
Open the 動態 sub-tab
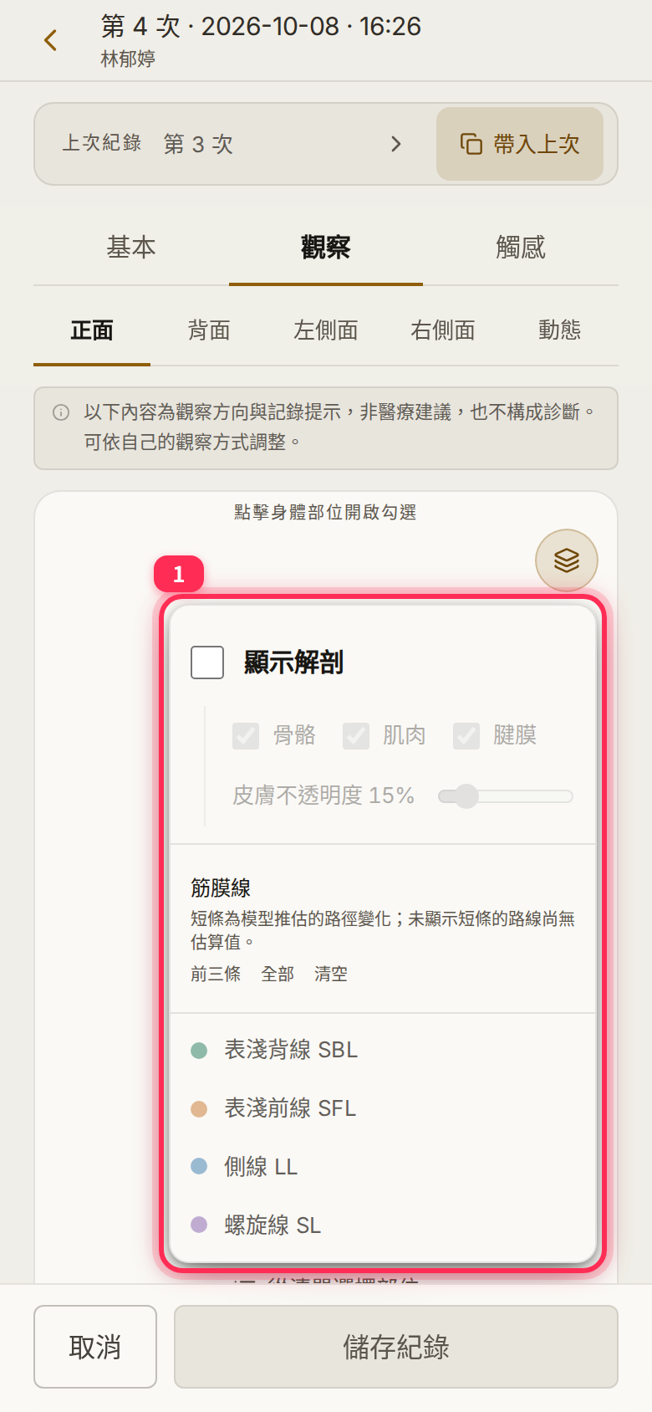[560, 330]
